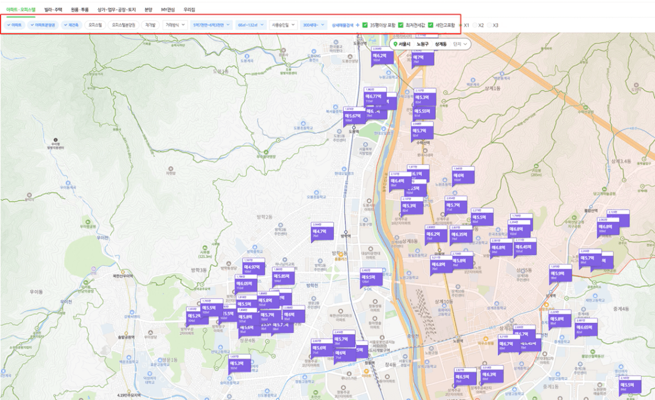Image resolution: width=655 pixels, height=400 pixels.
Task: Click the green location pin icon
Action: (x=395, y=44)
